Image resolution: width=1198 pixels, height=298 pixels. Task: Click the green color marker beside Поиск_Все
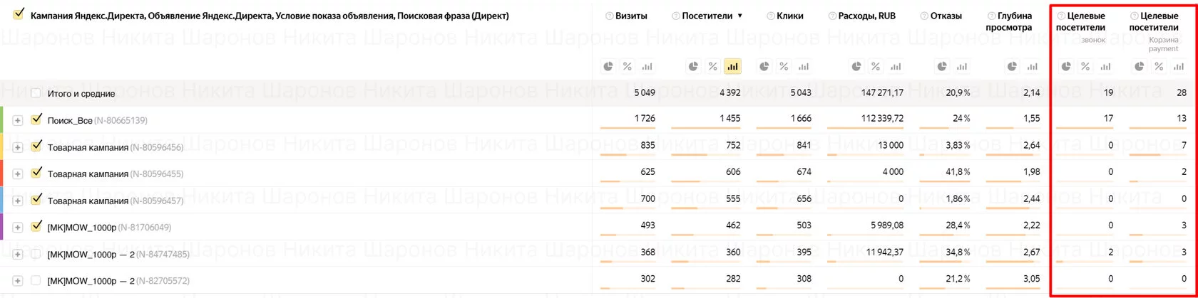[2, 119]
